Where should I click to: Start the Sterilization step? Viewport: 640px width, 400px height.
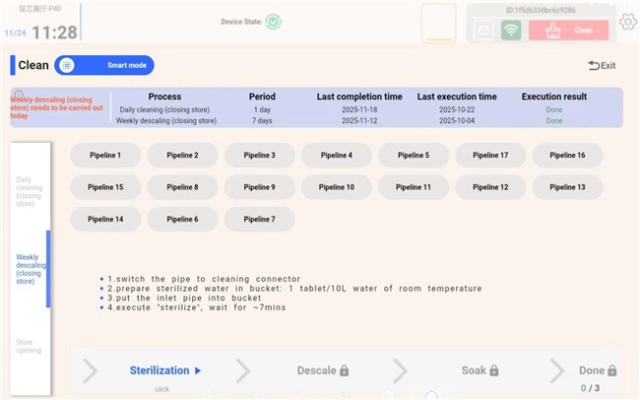point(164,371)
